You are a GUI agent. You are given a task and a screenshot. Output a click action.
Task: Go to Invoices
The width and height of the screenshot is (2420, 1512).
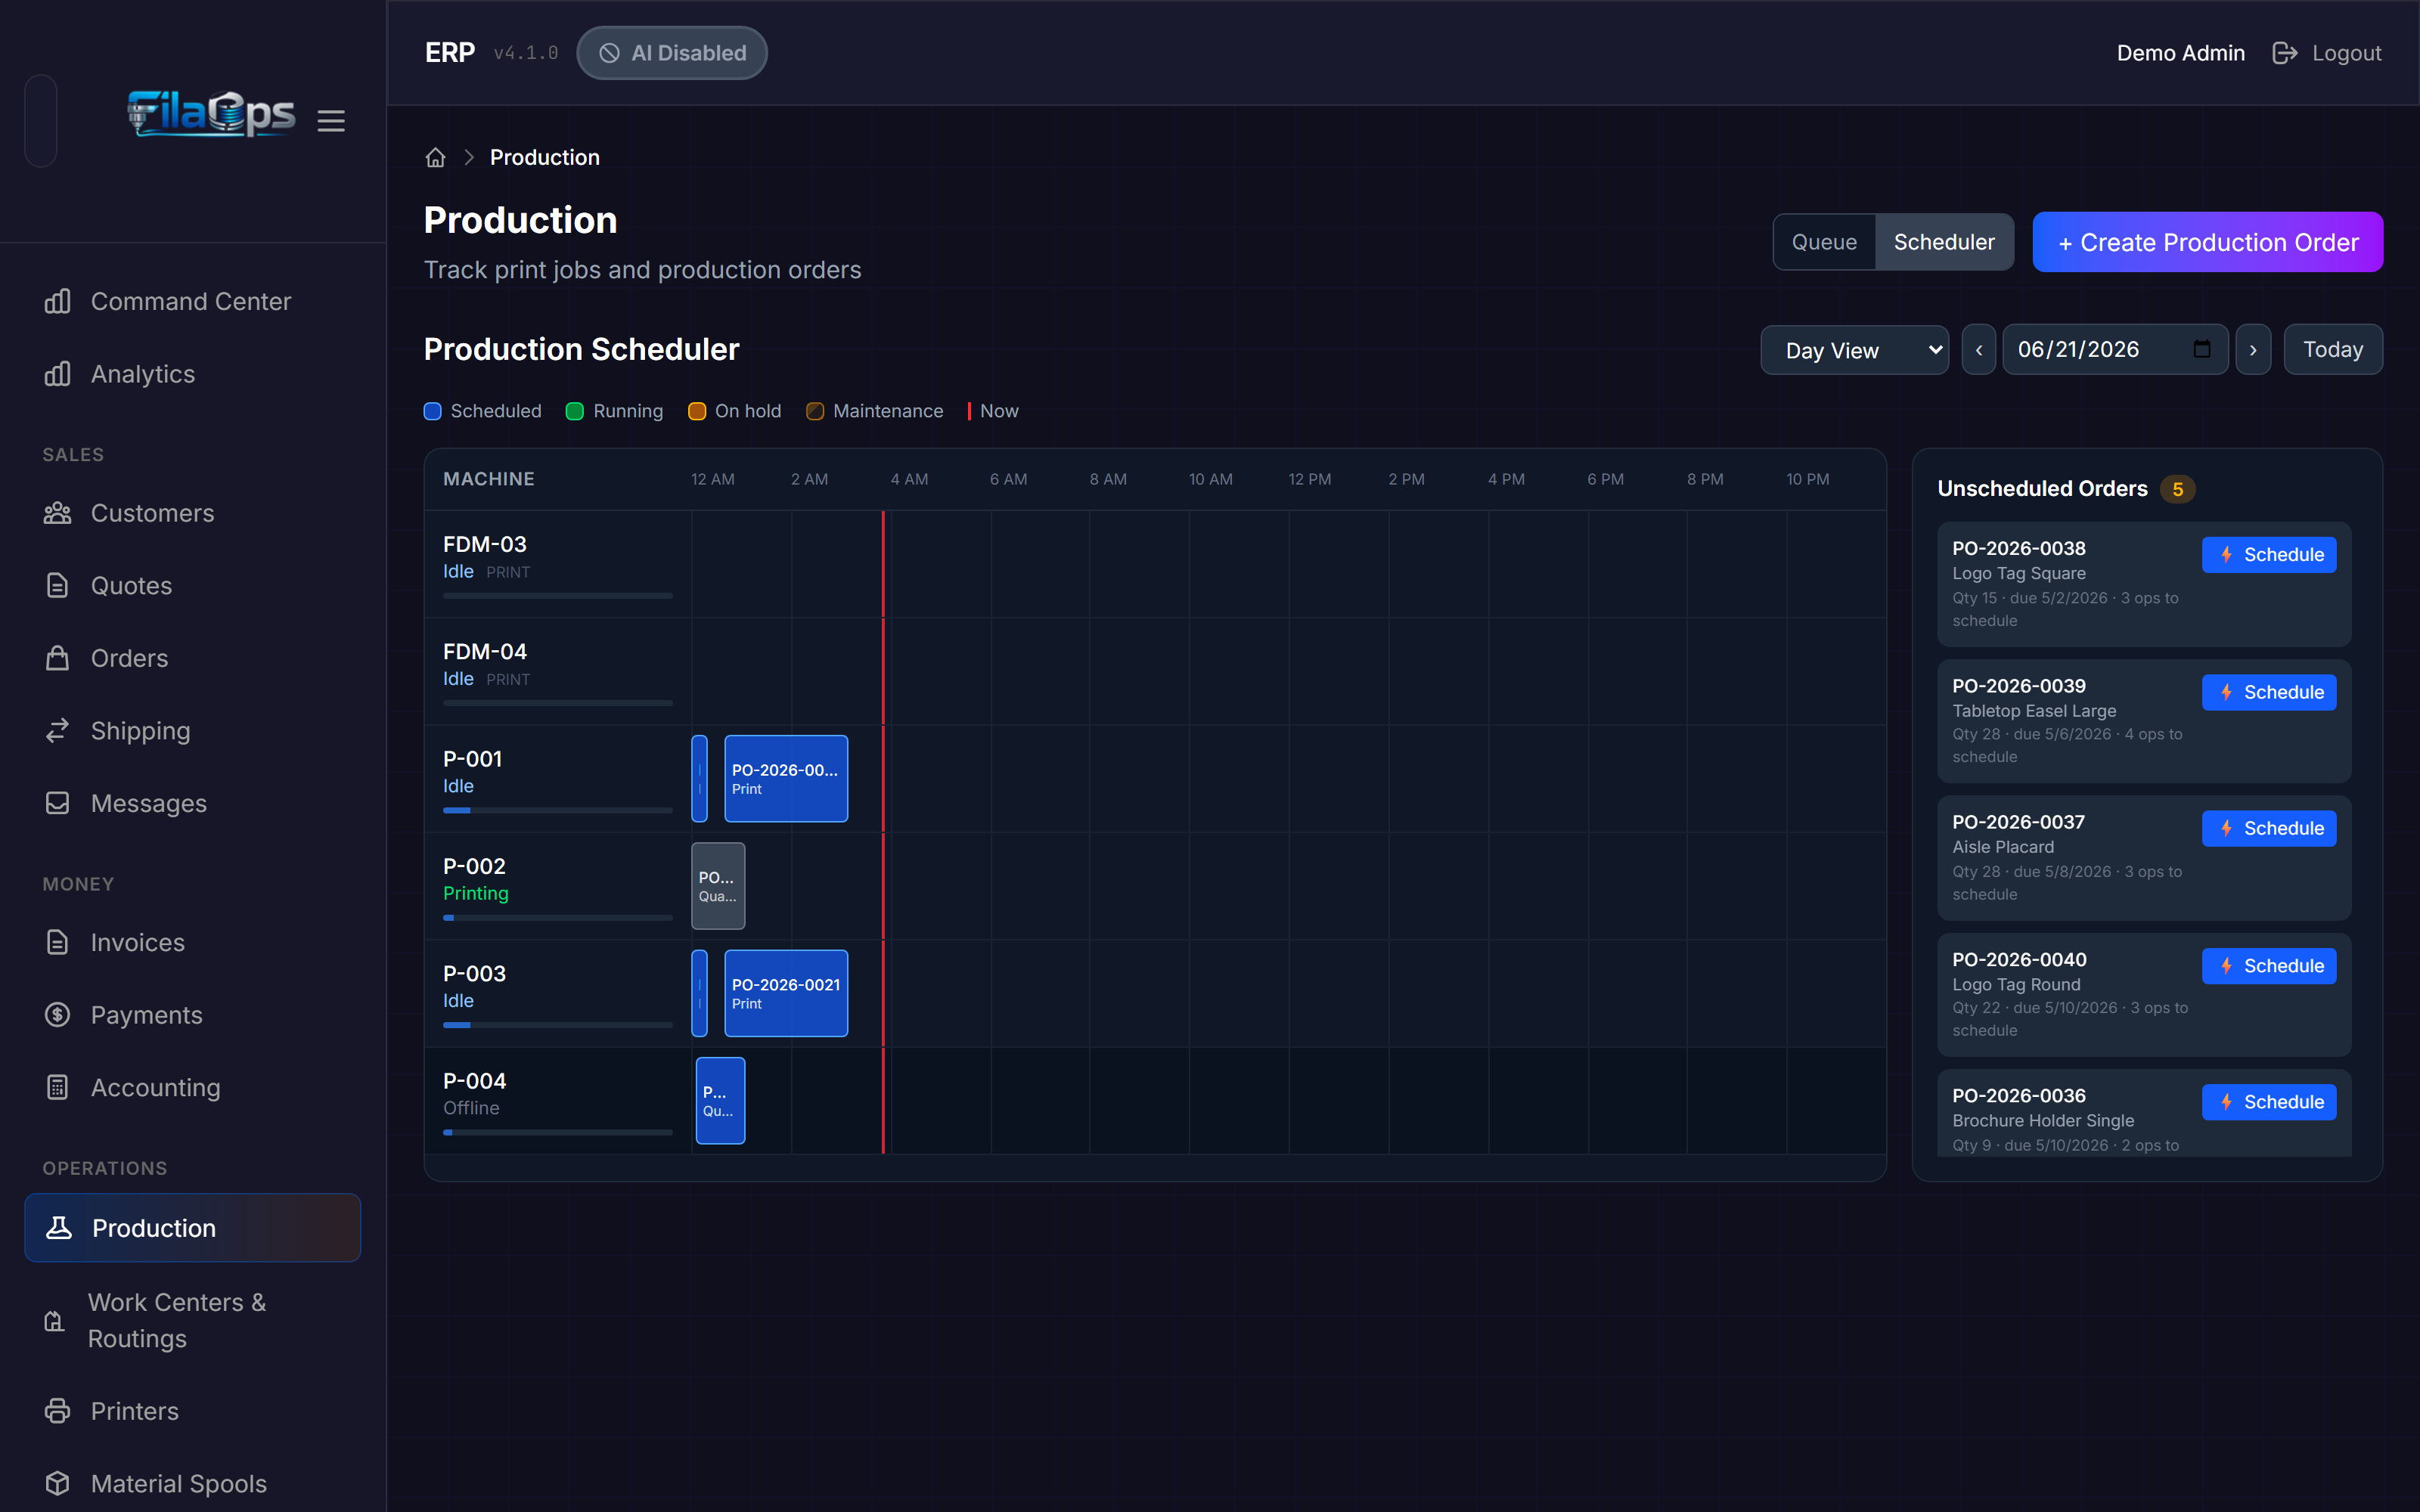click(x=193, y=942)
